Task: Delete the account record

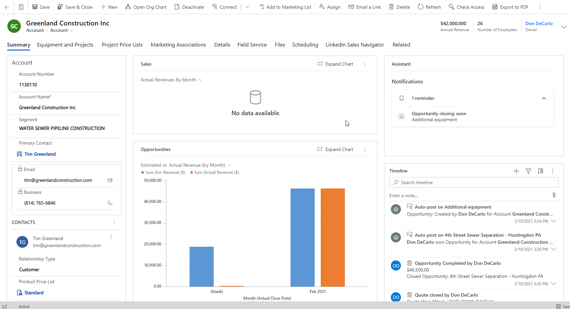Action: (399, 7)
